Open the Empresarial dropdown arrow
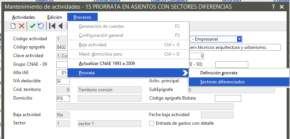The height and width of the screenshot is (139, 290). click(x=239, y=39)
